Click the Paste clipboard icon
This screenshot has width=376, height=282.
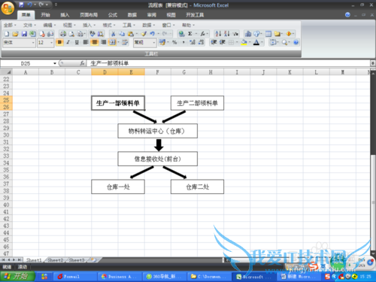tap(130, 34)
